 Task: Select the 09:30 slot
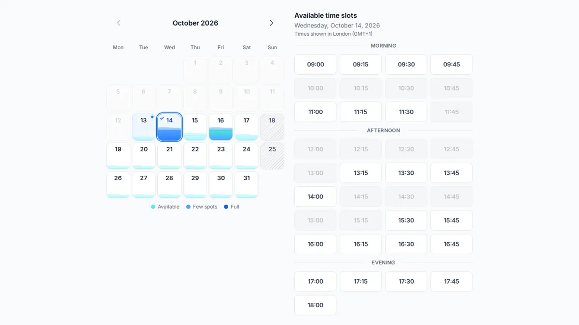tap(406, 65)
